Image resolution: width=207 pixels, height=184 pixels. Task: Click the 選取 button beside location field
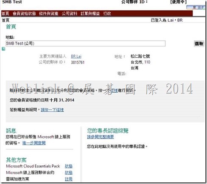pyautogui.click(x=199, y=44)
